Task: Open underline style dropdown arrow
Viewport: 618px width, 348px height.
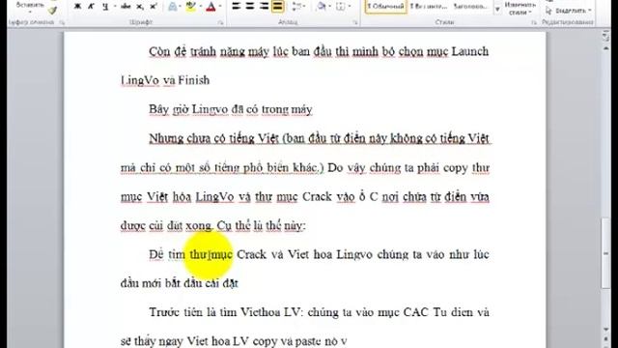Action: (x=115, y=7)
